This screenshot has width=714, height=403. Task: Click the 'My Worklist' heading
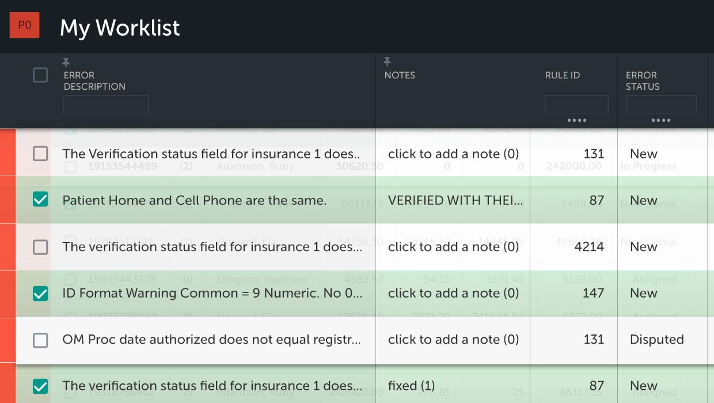click(120, 27)
